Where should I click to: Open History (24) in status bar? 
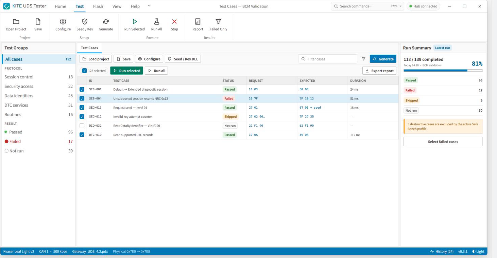tap(442, 252)
